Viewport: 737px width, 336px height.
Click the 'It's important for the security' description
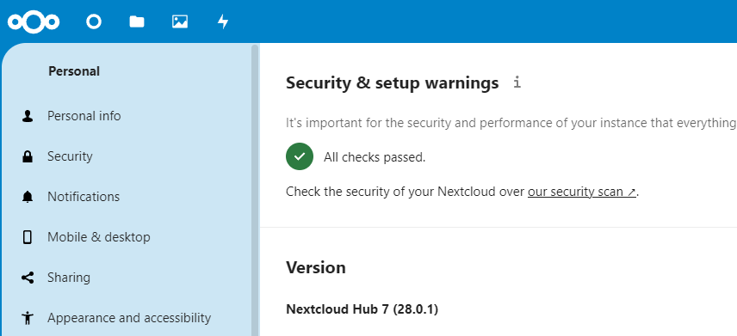click(x=511, y=124)
